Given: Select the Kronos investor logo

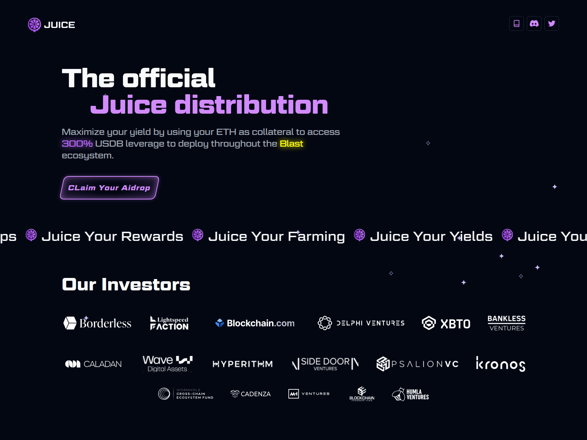Looking at the screenshot, I should (x=500, y=364).
